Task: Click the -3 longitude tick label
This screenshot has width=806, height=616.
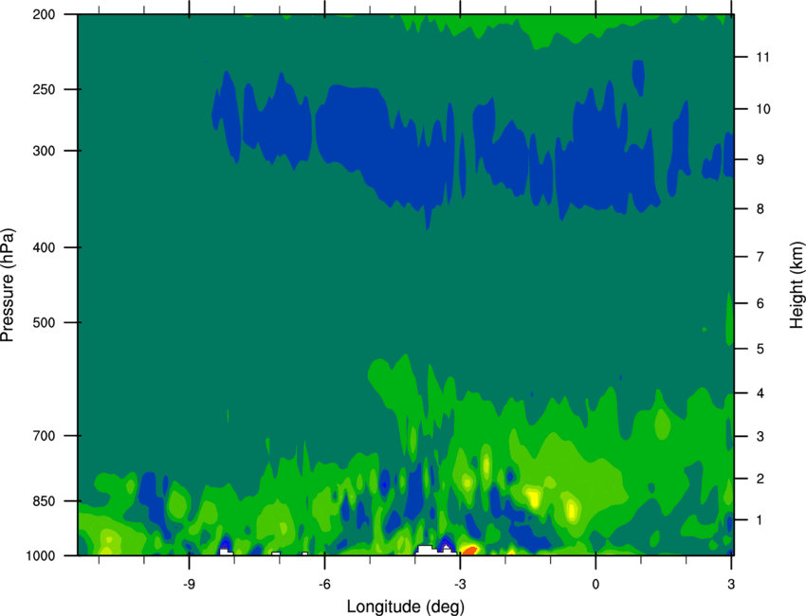Action: point(460,584)
